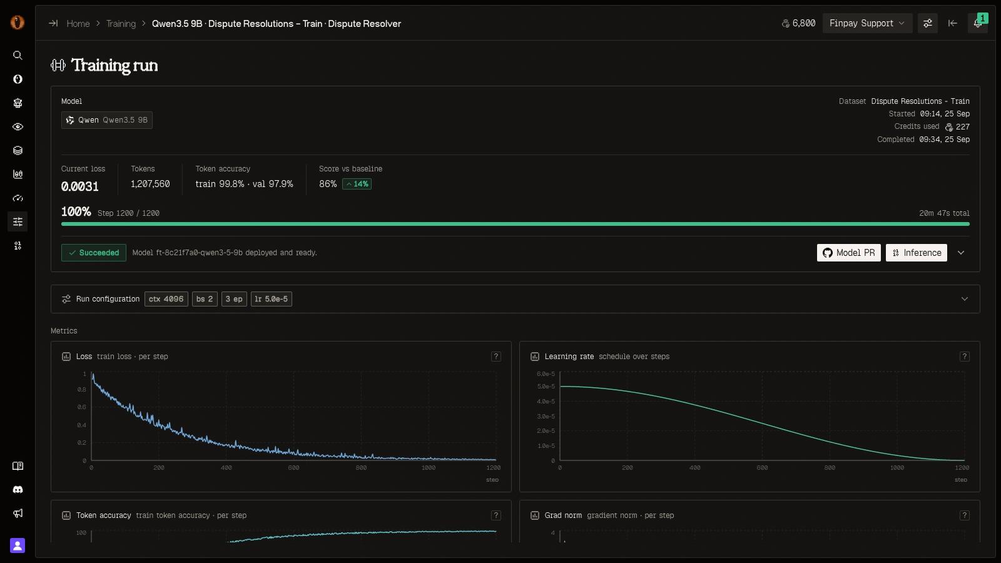Open the notifications bell with badge
The image size is (1001, 563).
[x=977, y=23]
